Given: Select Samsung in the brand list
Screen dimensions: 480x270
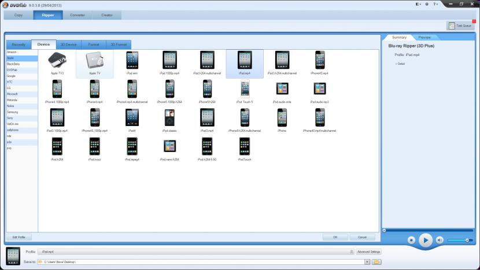Looking at the screenshot, I should click(22, 112).
